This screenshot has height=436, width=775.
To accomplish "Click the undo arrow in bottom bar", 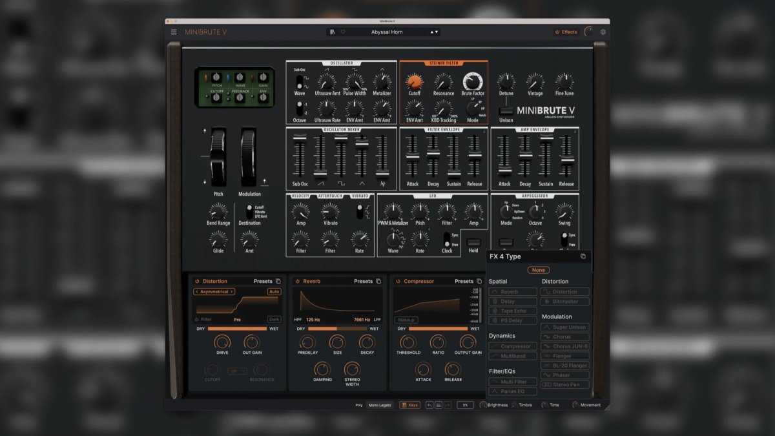I will coord(429,405).
